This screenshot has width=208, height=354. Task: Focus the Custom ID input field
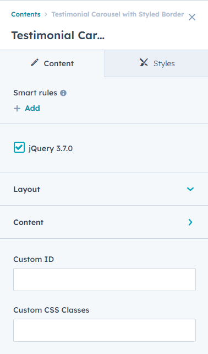[x=105, y=280]
